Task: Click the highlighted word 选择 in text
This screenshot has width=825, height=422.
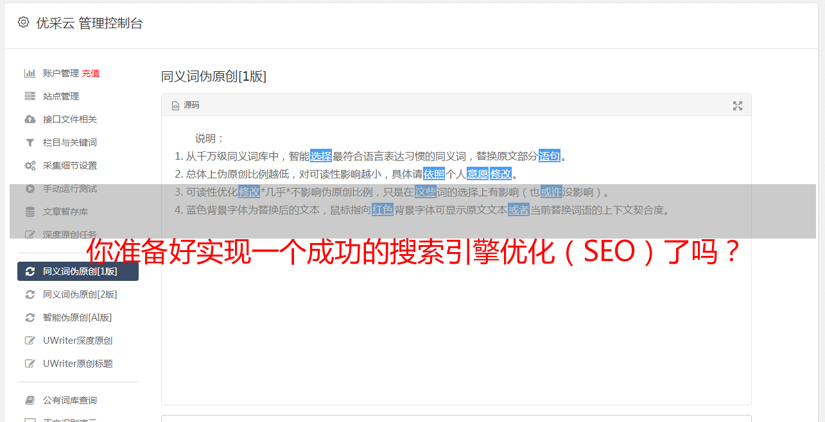Action: coord(321,156)
